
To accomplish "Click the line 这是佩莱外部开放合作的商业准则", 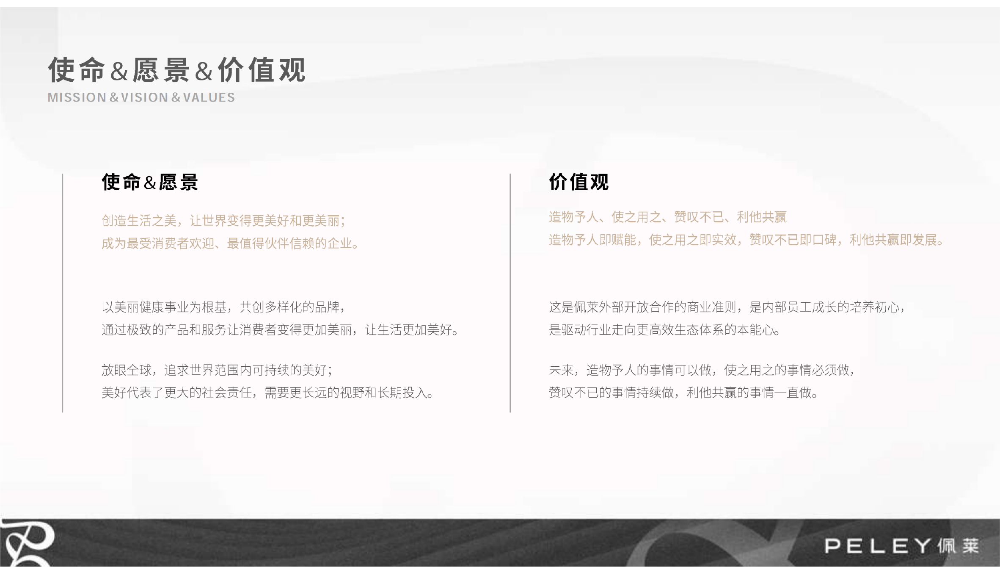I will [727, 307].
